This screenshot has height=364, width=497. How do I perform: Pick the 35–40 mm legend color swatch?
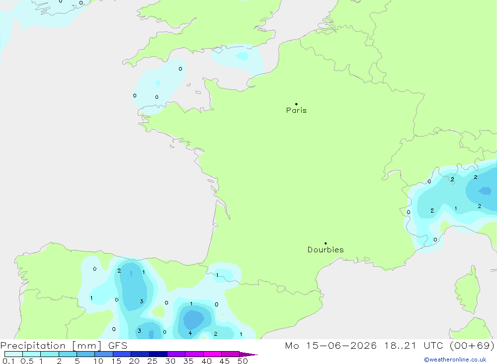coord(194,354)
